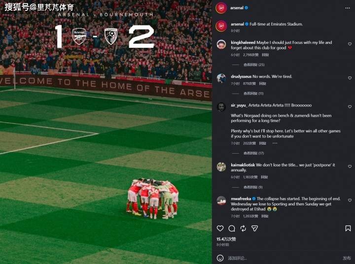The image size is (355, 264).
Task: View the 15.4万 likes count list
Action: tap(226, 239)
